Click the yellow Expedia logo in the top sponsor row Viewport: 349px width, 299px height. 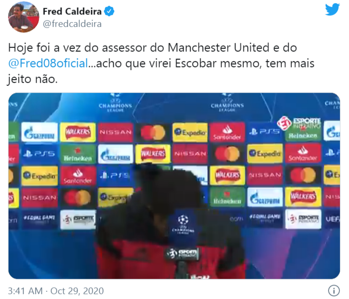(x=190, y=132)
